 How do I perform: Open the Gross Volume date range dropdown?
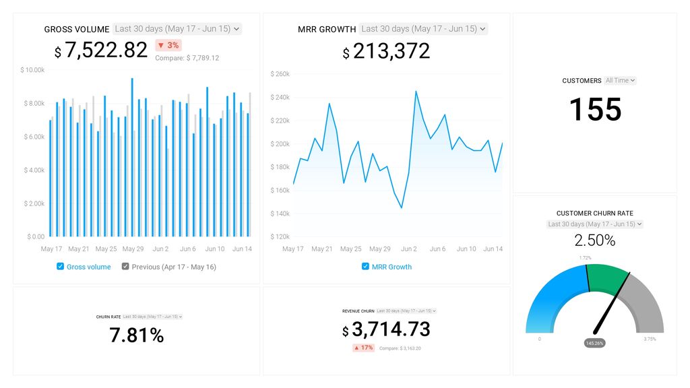(175, 29)
